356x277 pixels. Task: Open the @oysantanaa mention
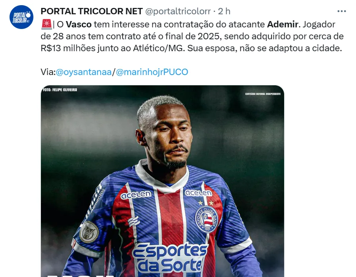click(x=83, y=72)
